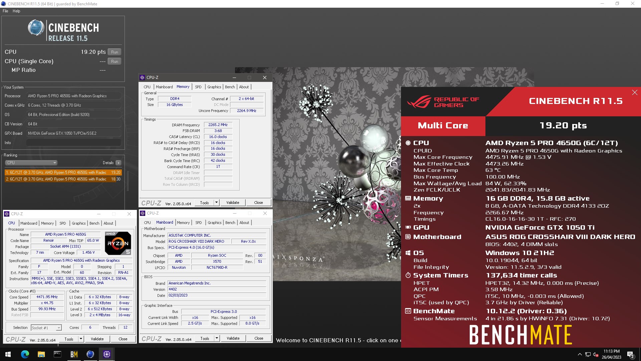Click the BenchMate GPU section icon
641x361 pixels.
(408, 227)
